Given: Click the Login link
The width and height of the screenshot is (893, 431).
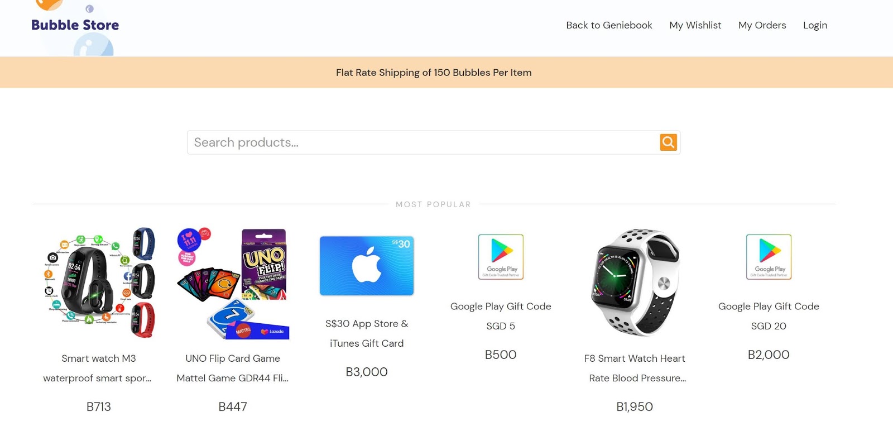Looking at the screenshot, I should pyautogui.click(x=815, y=25).
